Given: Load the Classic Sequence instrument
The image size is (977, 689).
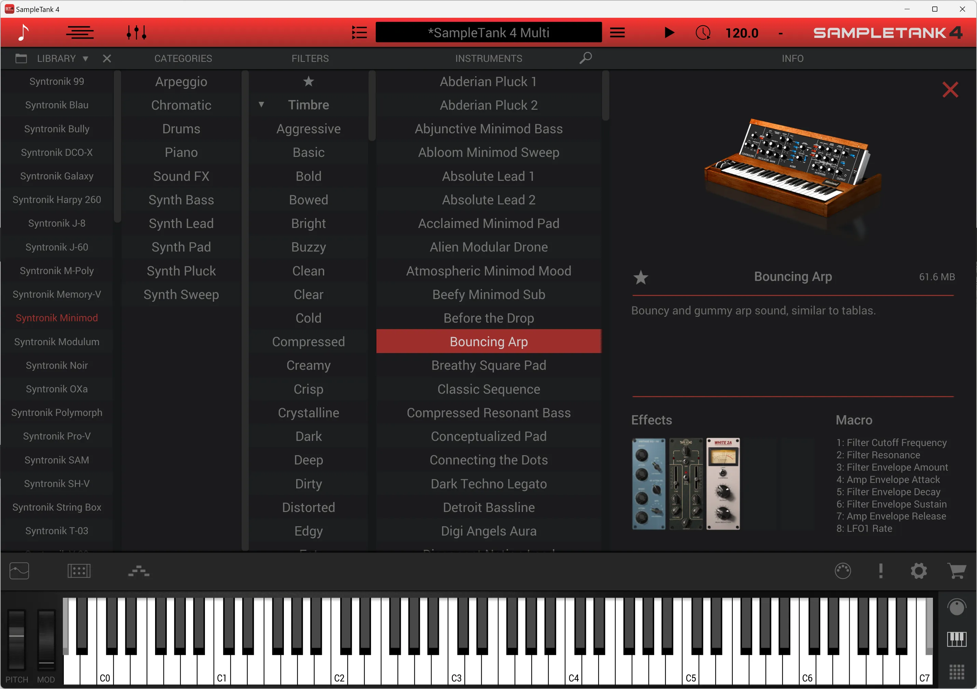Looking at the screenshot, I should [488, 389].
